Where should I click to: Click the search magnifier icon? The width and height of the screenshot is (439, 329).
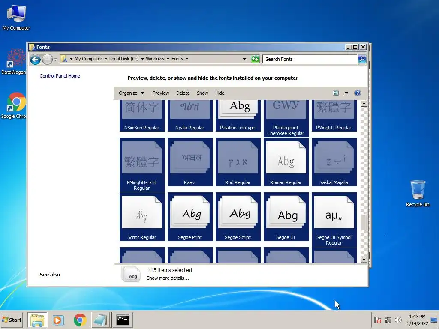coord(362,59)
